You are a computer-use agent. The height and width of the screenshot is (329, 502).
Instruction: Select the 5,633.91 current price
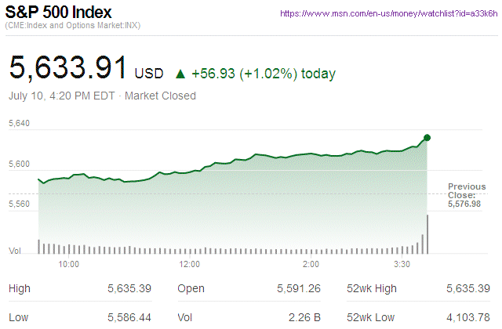(x=67, y=68)
